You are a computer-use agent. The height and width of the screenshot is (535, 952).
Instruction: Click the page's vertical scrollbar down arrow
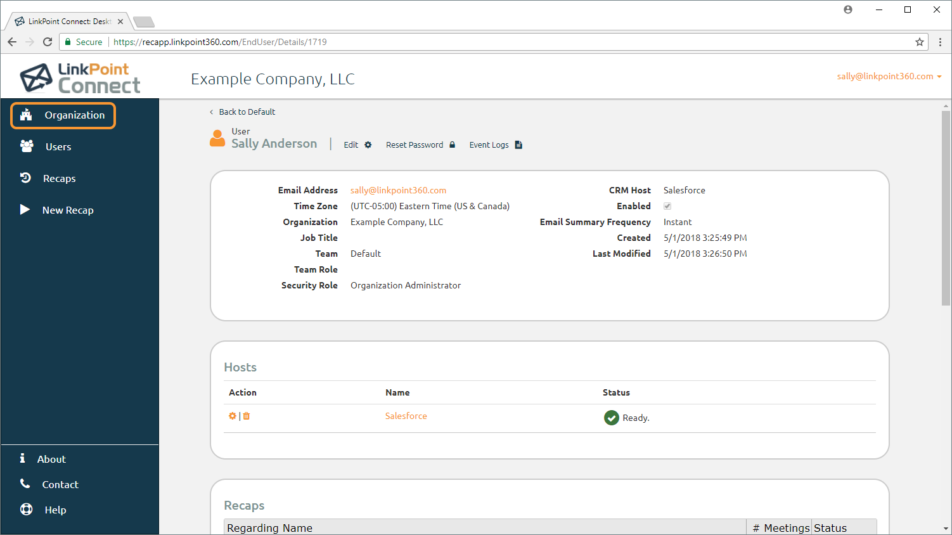(x=946, y=528)
